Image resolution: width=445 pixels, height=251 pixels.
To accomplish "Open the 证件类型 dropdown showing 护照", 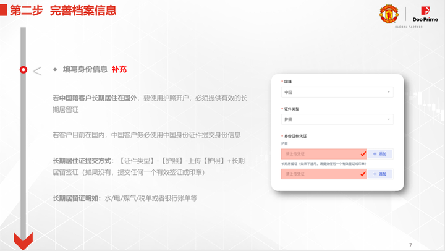I will pyautogui.click(x=337, y=119).
